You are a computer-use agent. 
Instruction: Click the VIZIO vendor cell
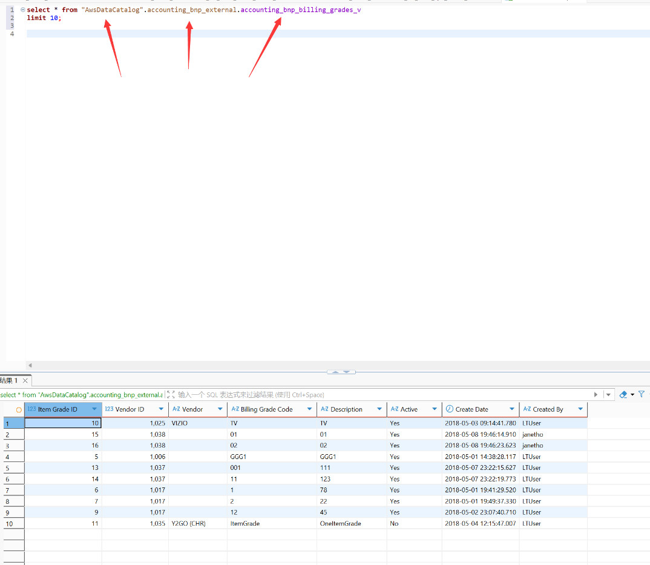coord(198,423)
